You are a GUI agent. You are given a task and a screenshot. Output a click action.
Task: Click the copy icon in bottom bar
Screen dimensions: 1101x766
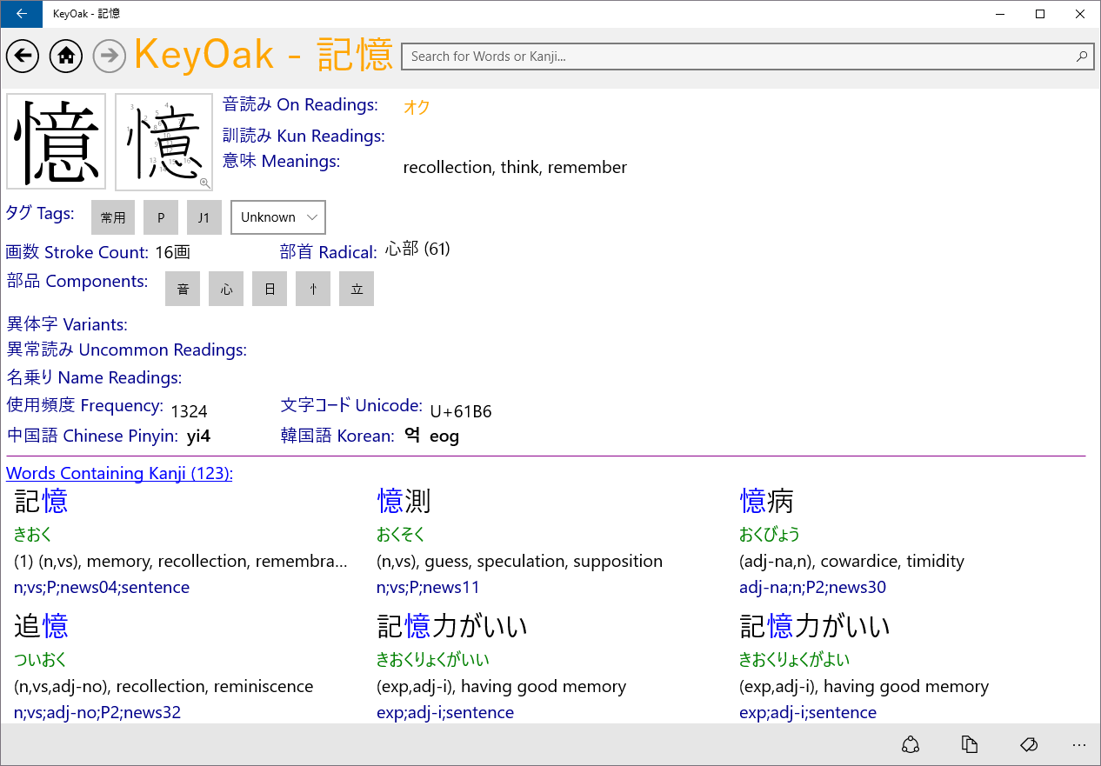970,744
